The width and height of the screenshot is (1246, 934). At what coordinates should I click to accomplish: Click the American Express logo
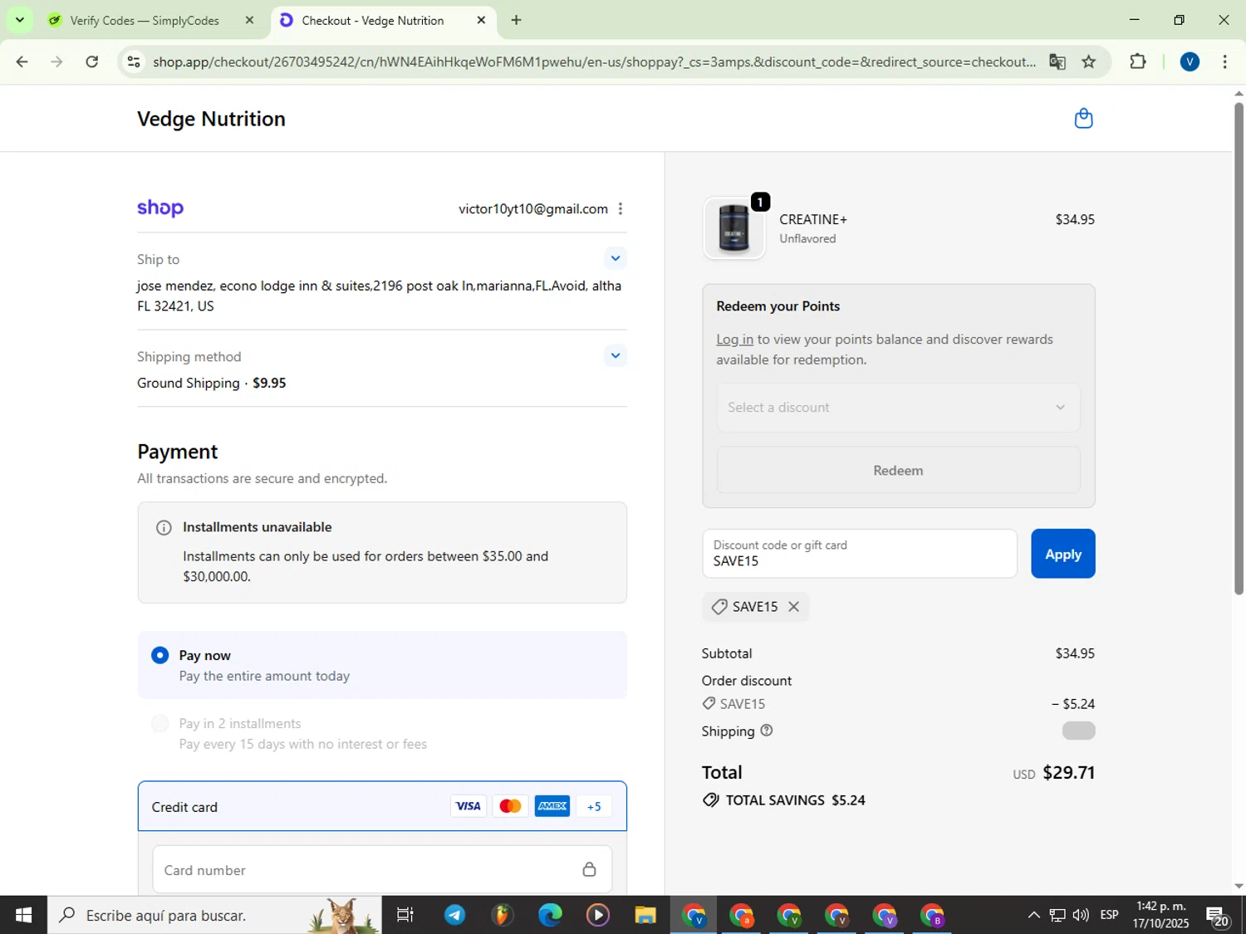coord(552,806)
